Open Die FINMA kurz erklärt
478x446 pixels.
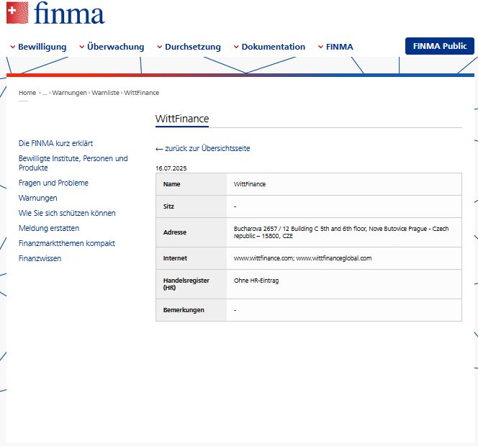55,143
